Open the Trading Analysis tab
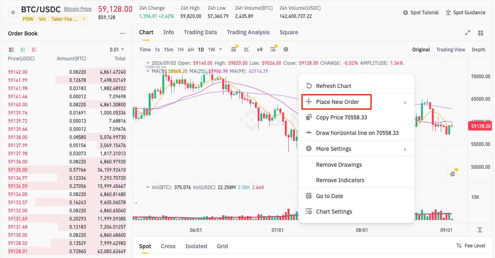Viewport: 495px width, 258px height. pos(248,32)
